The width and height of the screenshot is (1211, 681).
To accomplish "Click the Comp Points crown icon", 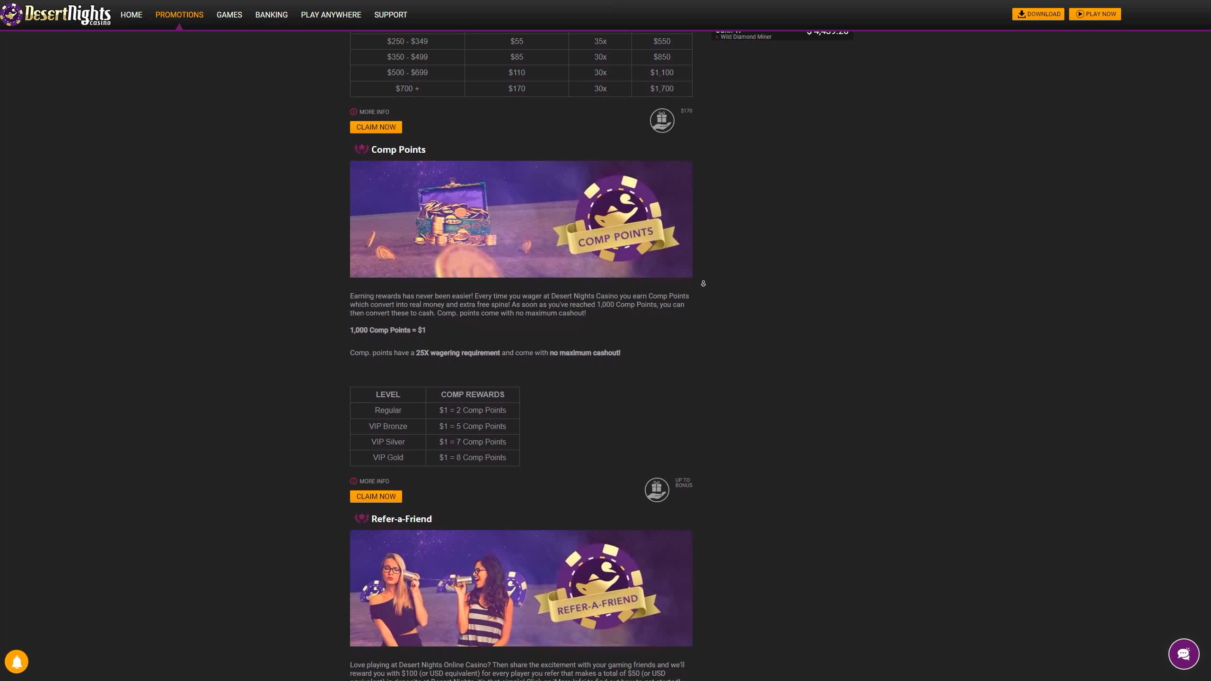I will coord(361,149).
